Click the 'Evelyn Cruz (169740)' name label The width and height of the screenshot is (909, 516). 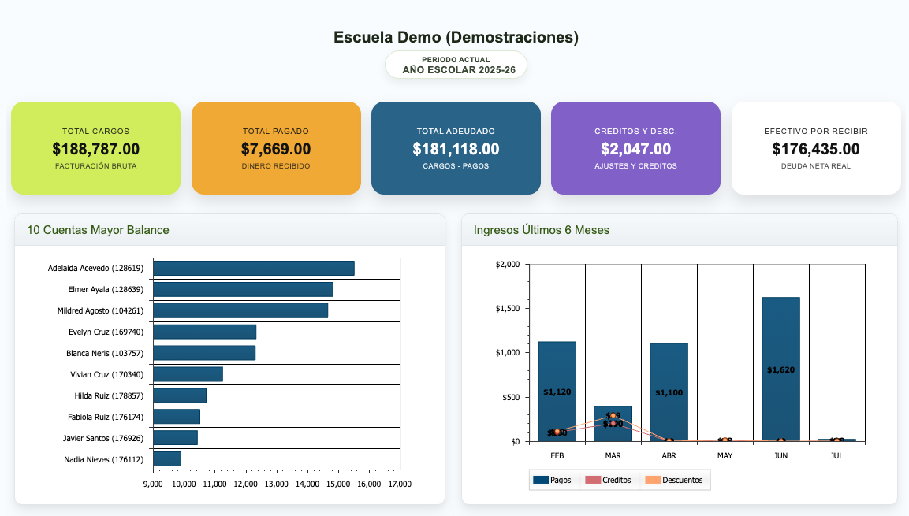point(106,332)
